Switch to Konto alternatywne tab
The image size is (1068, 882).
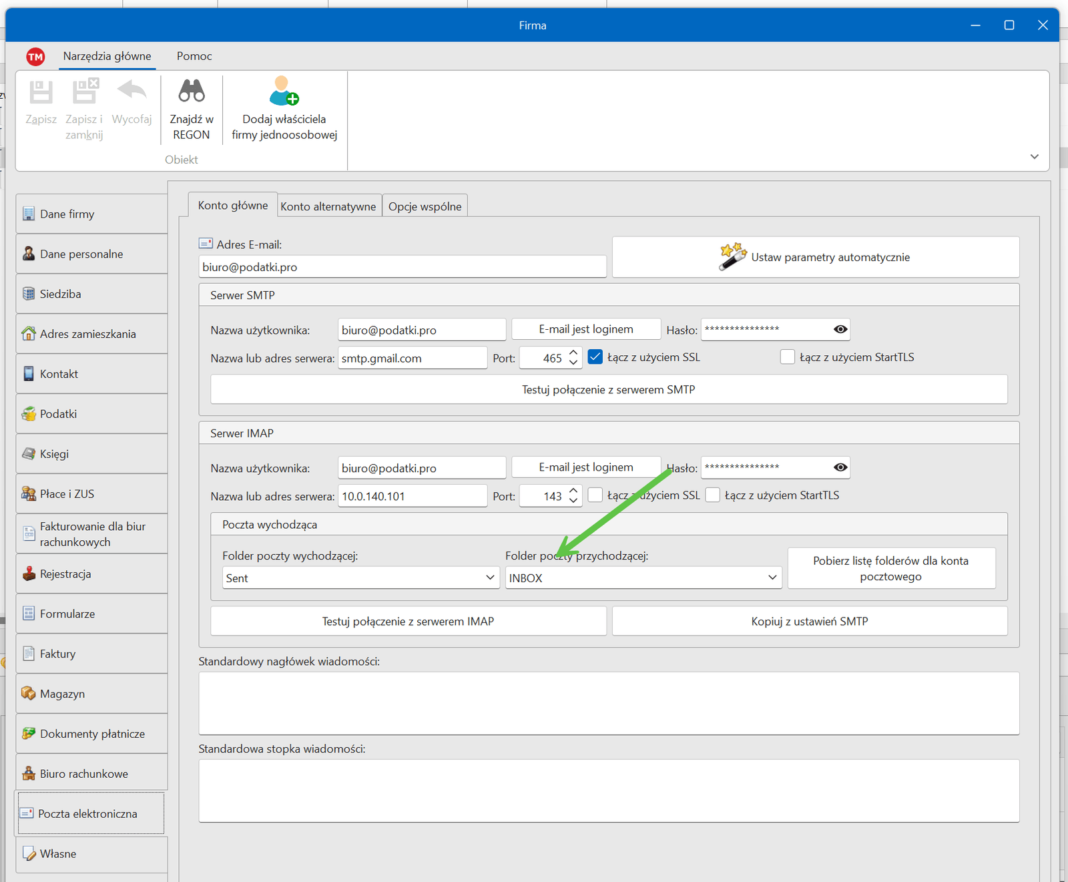click(x=328, y=206)
